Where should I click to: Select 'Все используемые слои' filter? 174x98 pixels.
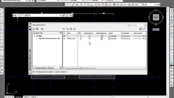pos(51,38)
